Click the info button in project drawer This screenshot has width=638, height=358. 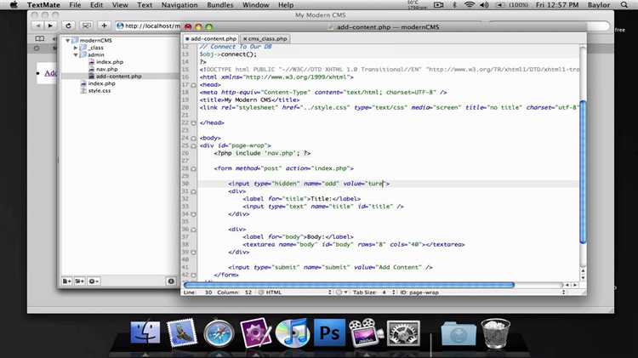click(x=171, y=281)
